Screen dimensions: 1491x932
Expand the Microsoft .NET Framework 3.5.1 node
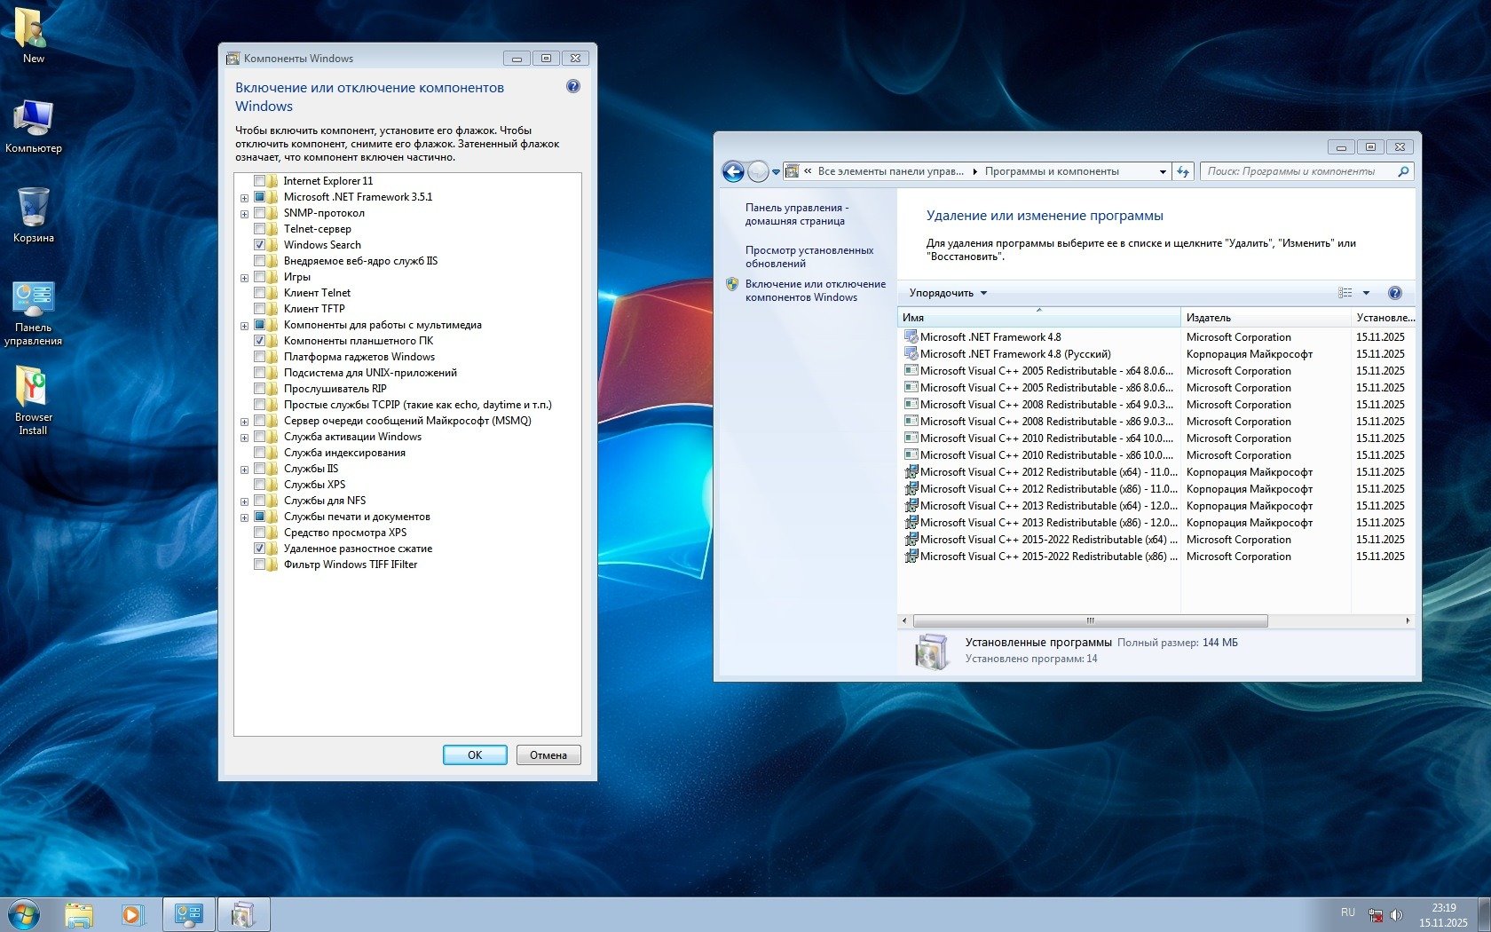244,198
